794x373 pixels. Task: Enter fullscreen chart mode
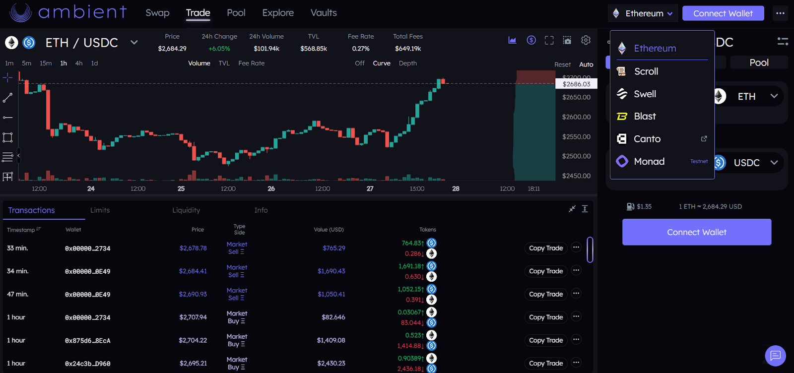click(x=549, y=40)
